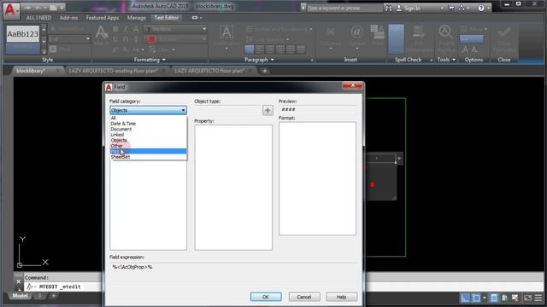This screenshot has width=547, height=307.
Task: Select the AaBb123 text style thumbnail
Action: pos(23,34)
